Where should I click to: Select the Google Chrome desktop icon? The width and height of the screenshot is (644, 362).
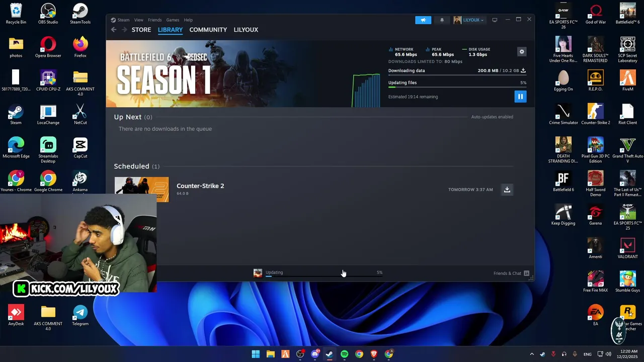pos(48,181)
